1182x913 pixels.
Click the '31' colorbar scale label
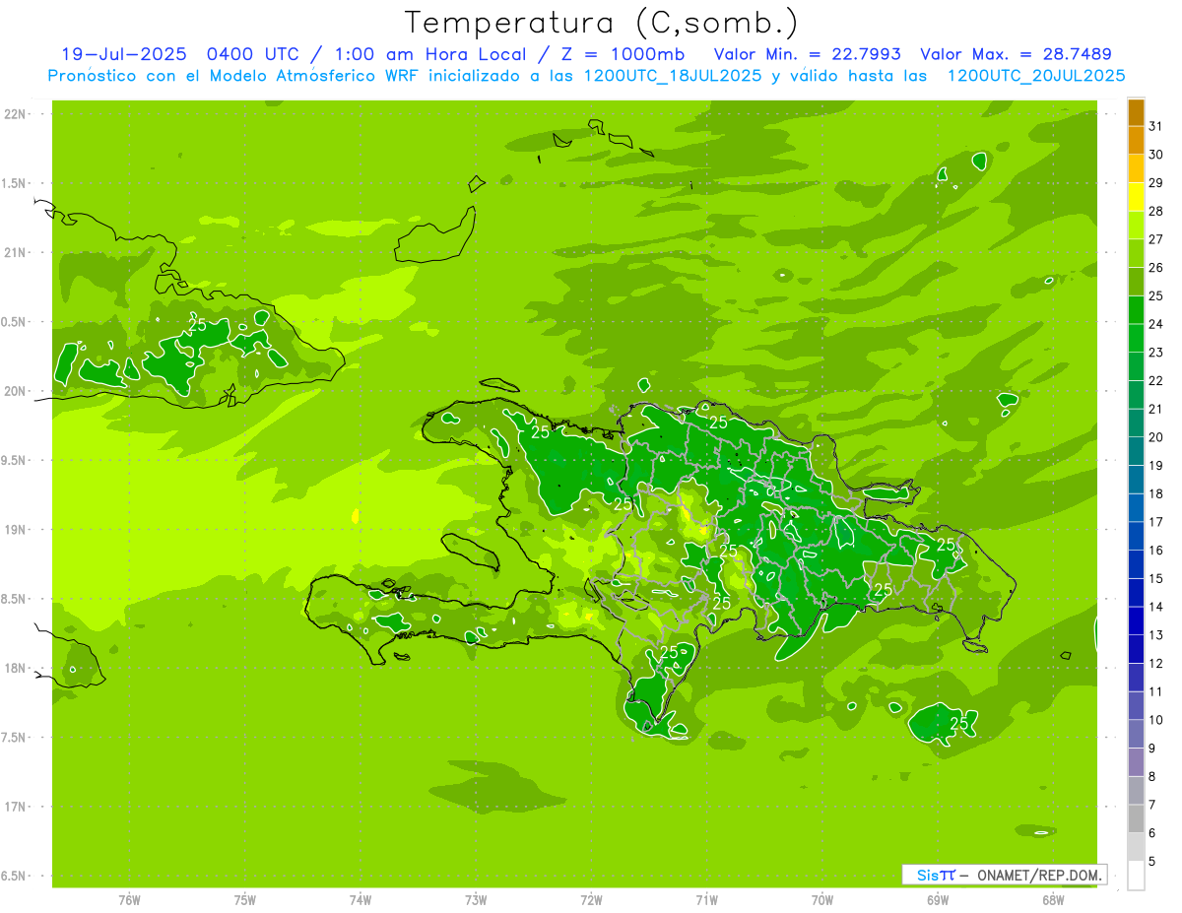[1156, 126]
